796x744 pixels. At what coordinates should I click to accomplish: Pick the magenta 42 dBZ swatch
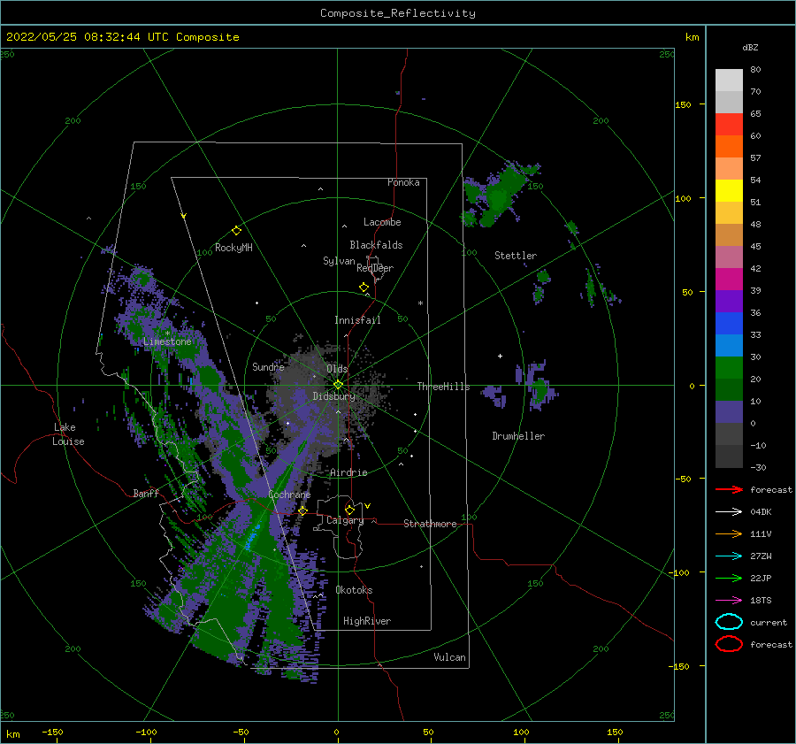pos(729,279)
